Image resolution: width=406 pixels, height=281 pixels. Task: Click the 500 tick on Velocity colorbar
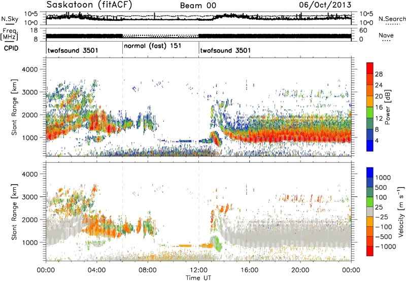[381, 188]
